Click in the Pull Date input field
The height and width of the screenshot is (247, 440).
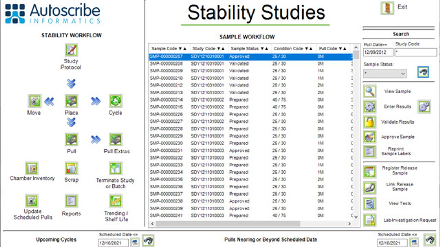tap(378, 52)
